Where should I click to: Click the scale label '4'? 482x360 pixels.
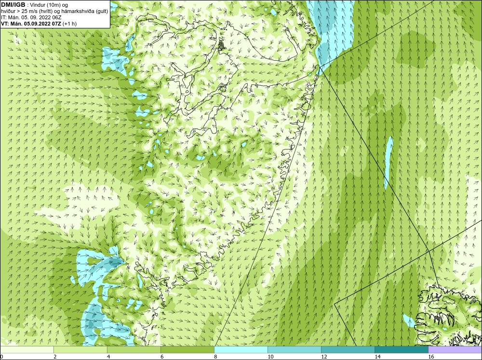tap(108, 357)
